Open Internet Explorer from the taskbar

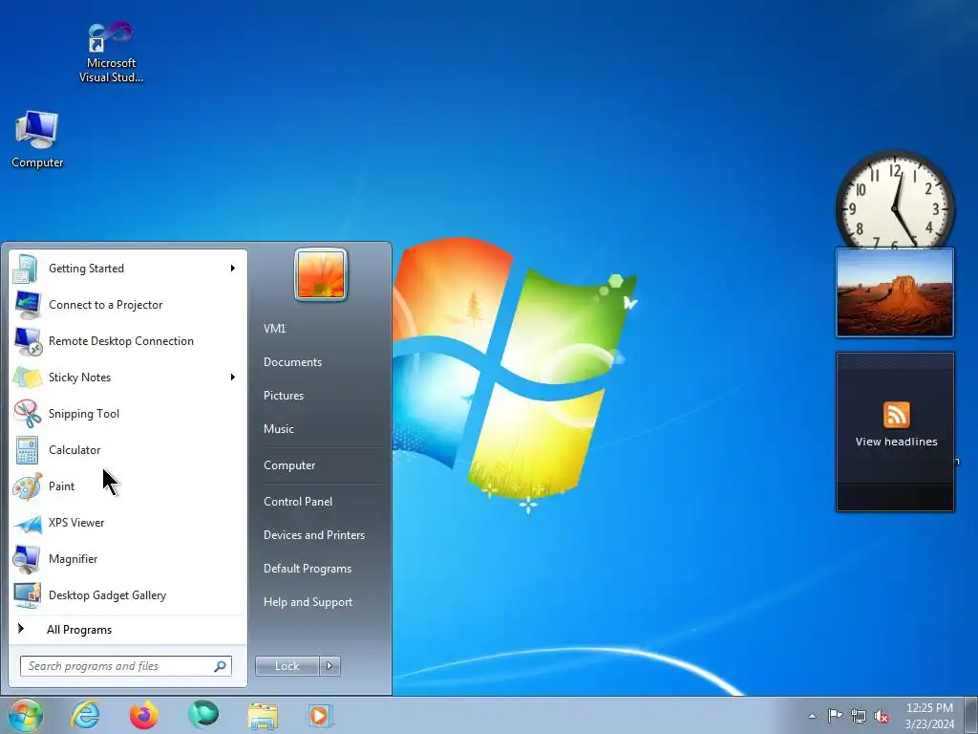coord(85,715)
